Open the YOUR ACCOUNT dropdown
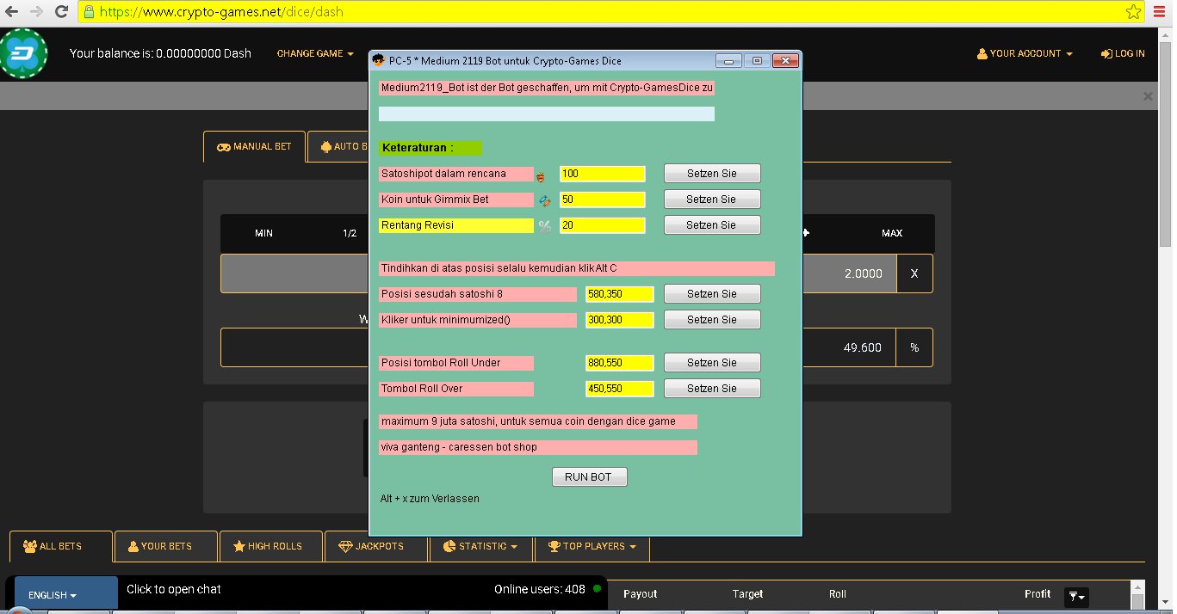Viewport: 1177px width, 614px height. [x=1025, y=53]
